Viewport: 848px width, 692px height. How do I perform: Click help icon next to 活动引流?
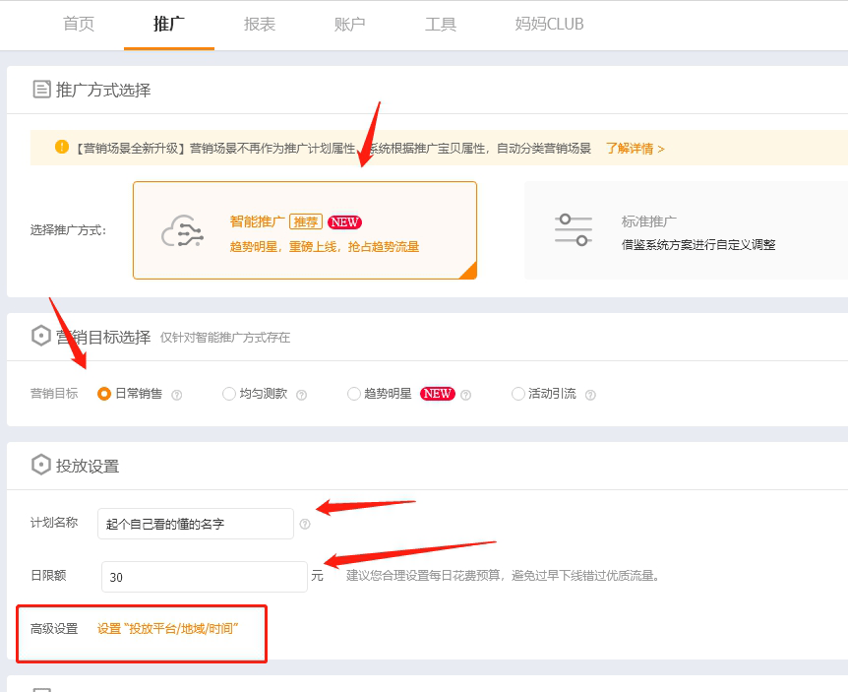(590, 395)
